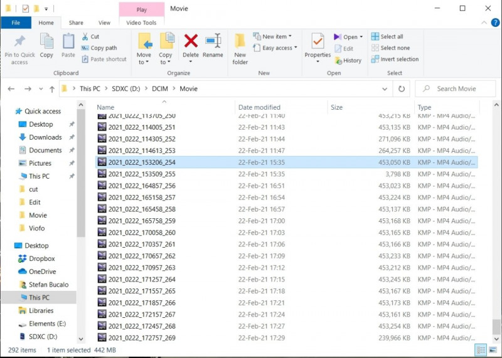Click the refresh button beside address bar
502x358 pixels.
pos(402,89)
